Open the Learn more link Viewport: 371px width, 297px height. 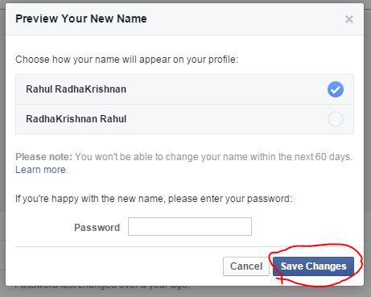tap(41, 170)
